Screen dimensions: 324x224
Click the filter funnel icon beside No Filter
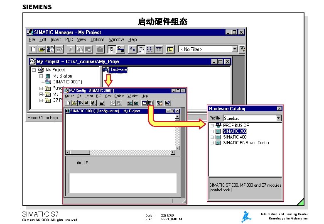tap(242, 49)
